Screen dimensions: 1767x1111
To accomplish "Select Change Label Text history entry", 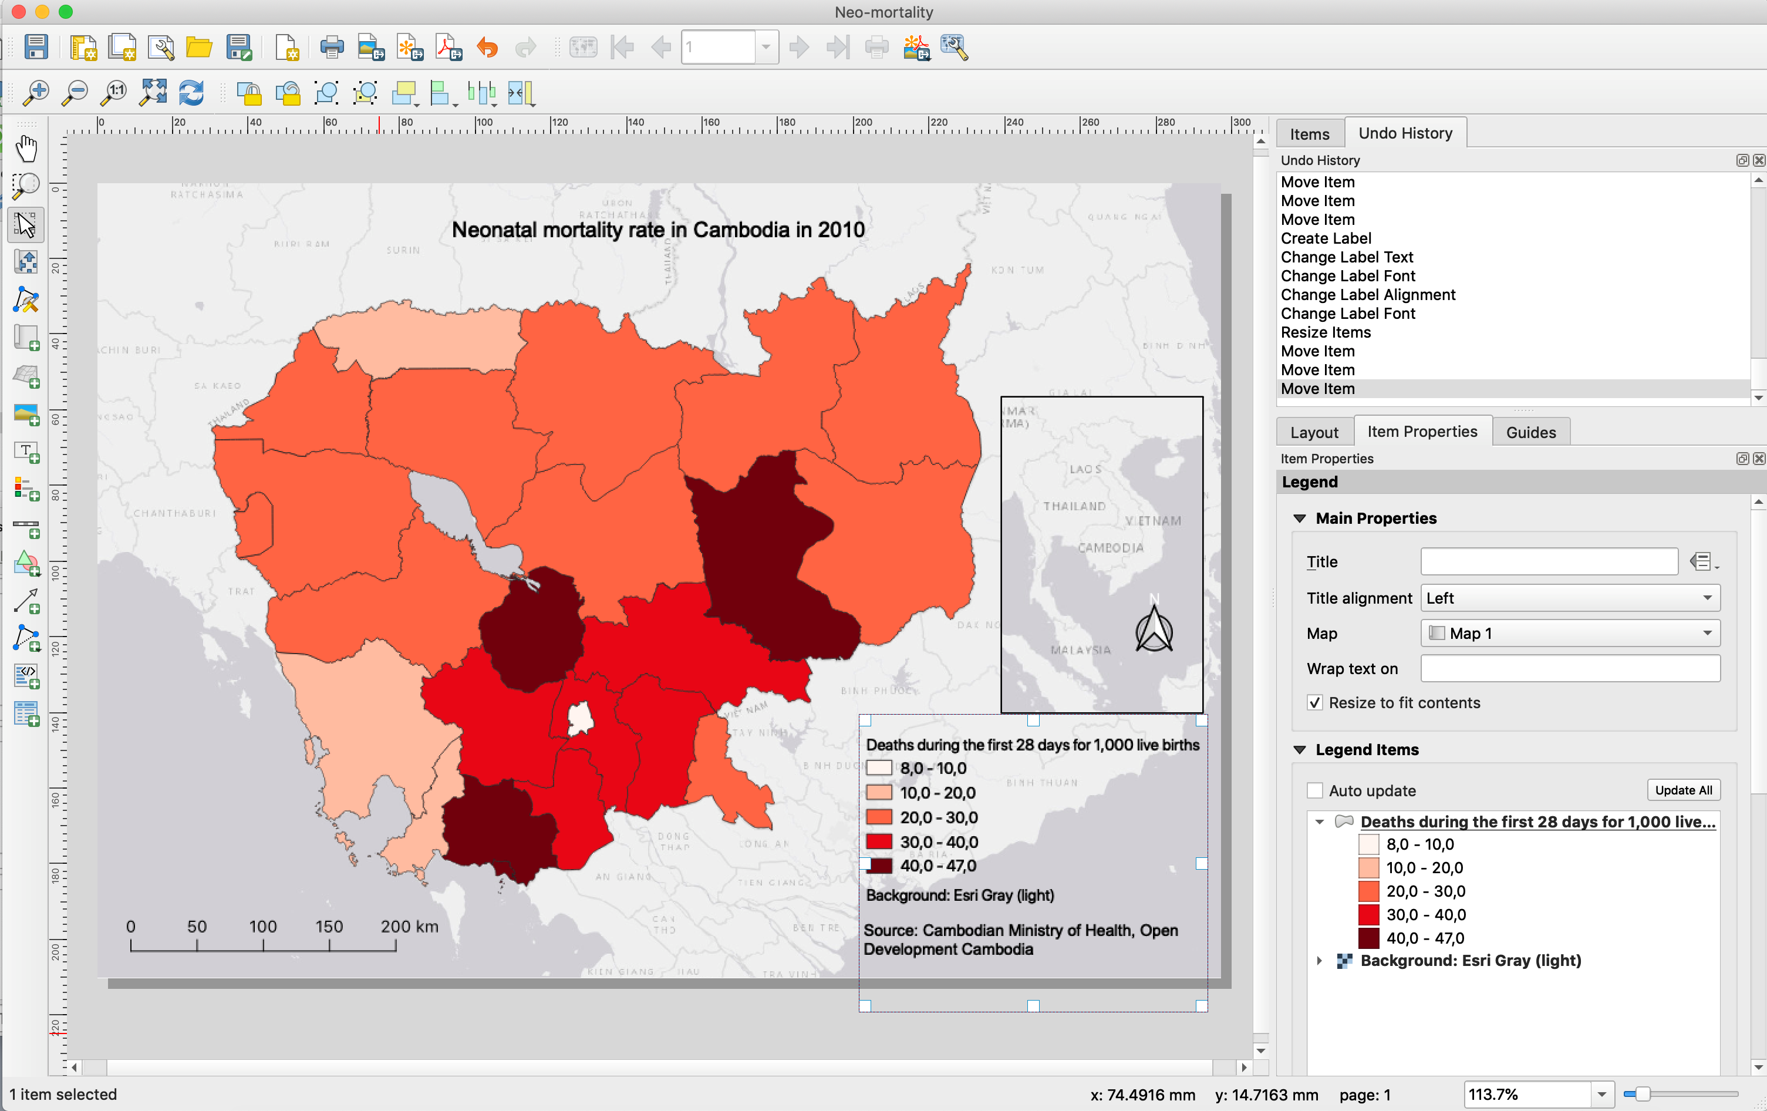I will point(1347,258).
